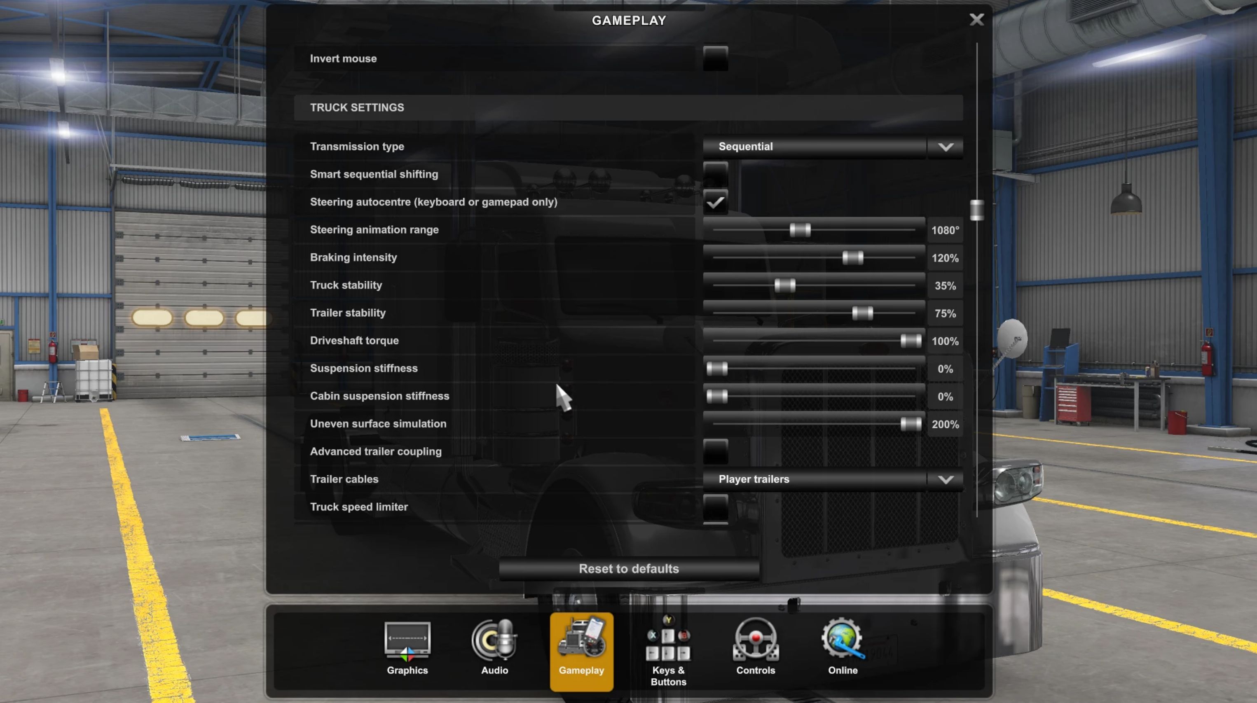Toggle the Truck speed limiter checkbox
Screen dimensions: 1257x703
click(x=715, y=507)
